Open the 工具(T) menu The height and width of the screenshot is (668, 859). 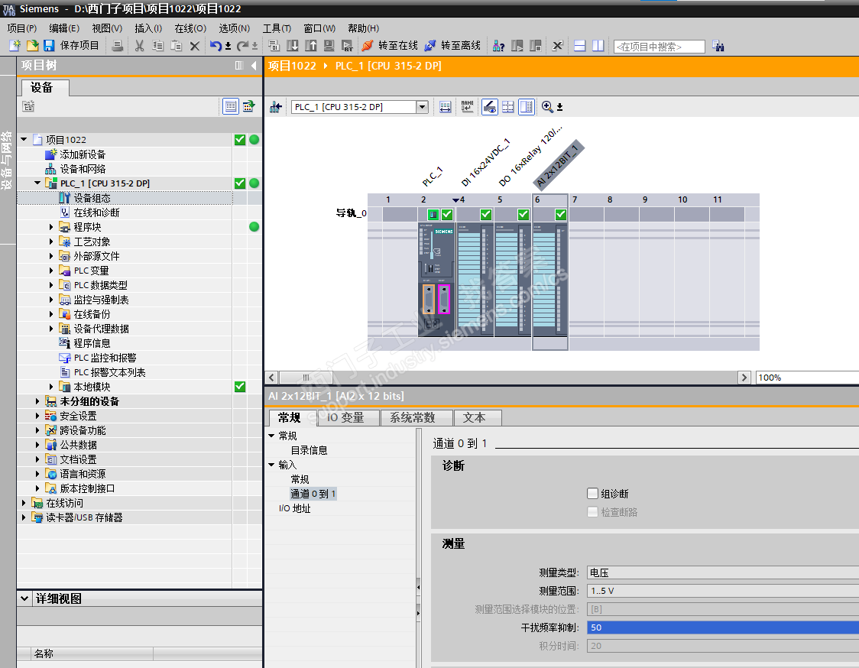[x=277, y=28]
